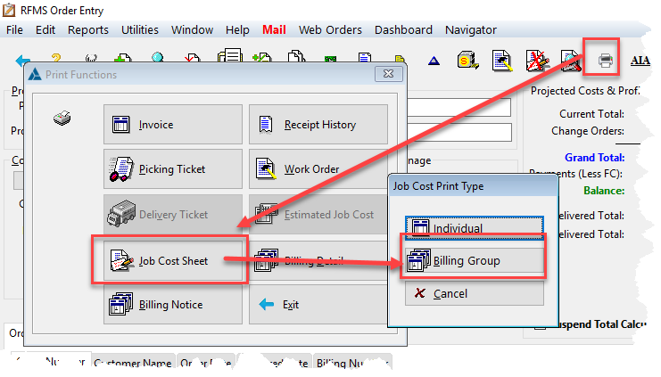Click the upper white input field behind the dialog
The width and height of the screenshot is (661, 377).
click(459, 108)
